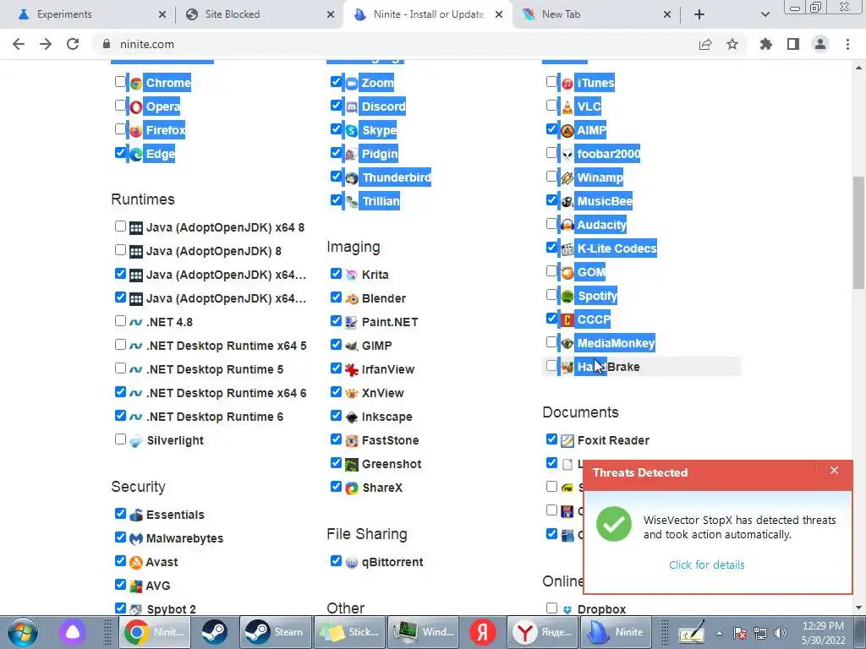Open the Ninite installer taskbar button

[616, 632]
